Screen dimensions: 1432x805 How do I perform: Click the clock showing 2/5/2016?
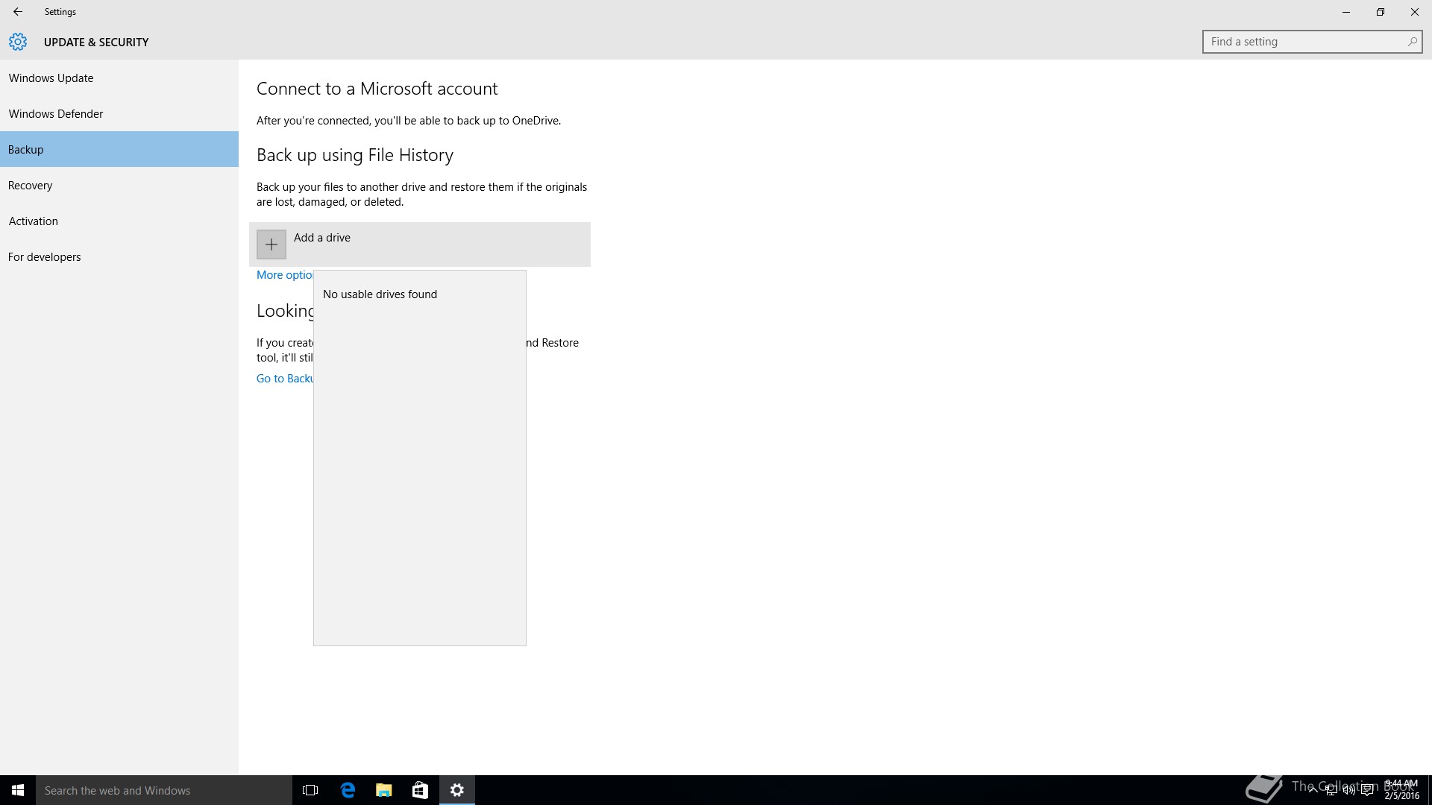(x=1401, y=790)
